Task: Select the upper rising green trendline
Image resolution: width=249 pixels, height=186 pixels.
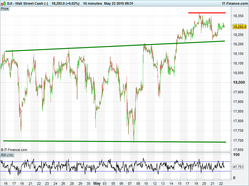Action: (93, 47)
